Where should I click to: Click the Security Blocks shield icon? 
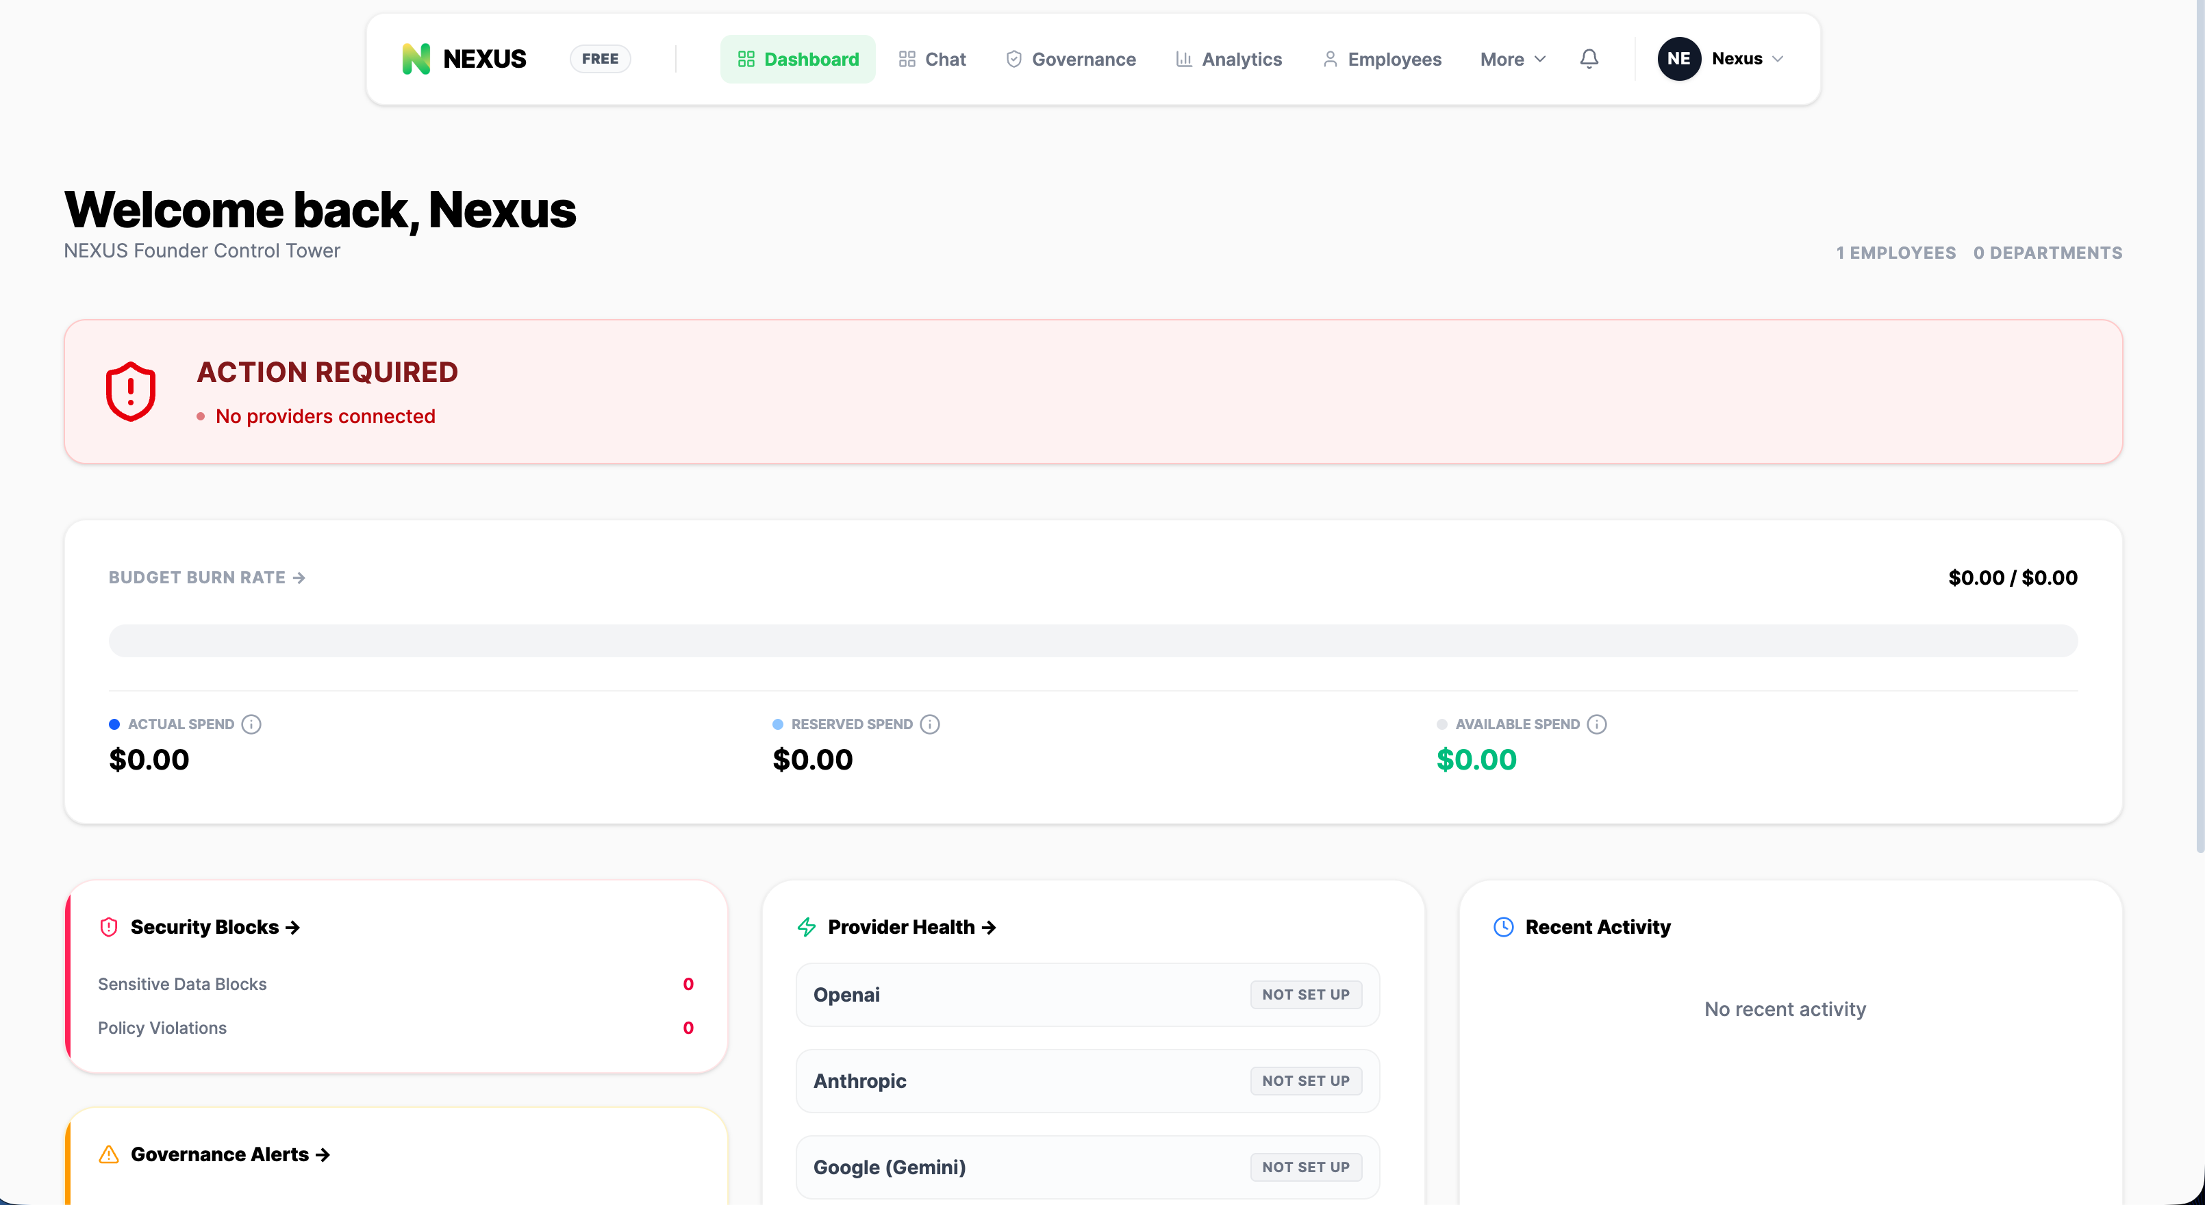tap(109, 927)
